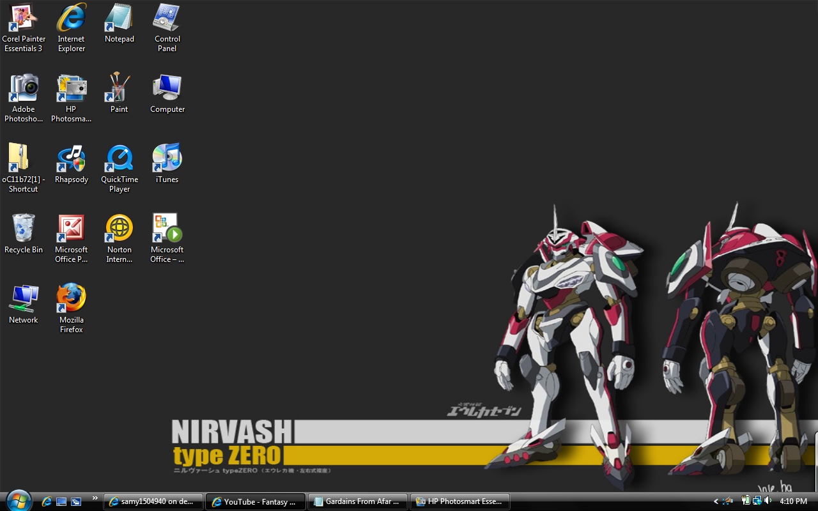Select the Recycle Bin icon
The width and height of the screenshot is (818, 511).
coord(24,234)
